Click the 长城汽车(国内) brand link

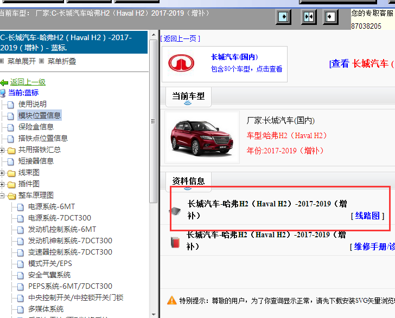(x=234, y=57)
